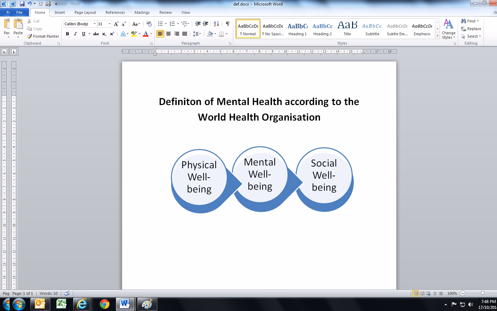Expand underline style arrow
The height and width of the screenshot is (311, 497).
[89, 34]
